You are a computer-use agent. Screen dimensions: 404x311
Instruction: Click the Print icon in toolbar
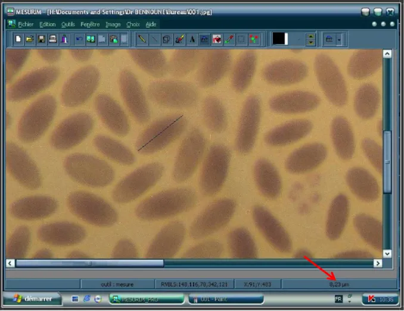(53, 39)
